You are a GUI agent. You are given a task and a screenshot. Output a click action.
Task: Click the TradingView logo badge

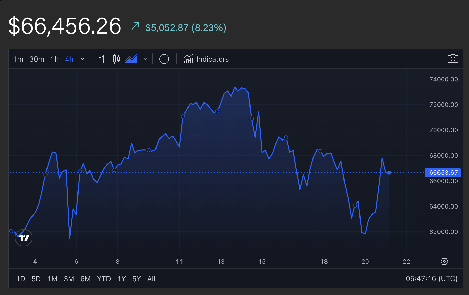(x=24, y=238)
